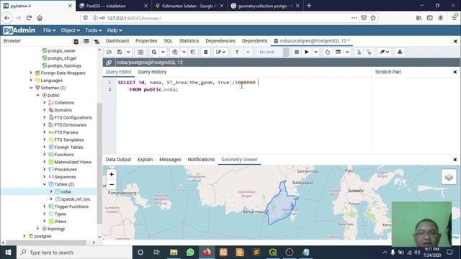Click the browser tree vertical scrollbar
This screenshot has height=259, width=461.
tap(99, 163)
